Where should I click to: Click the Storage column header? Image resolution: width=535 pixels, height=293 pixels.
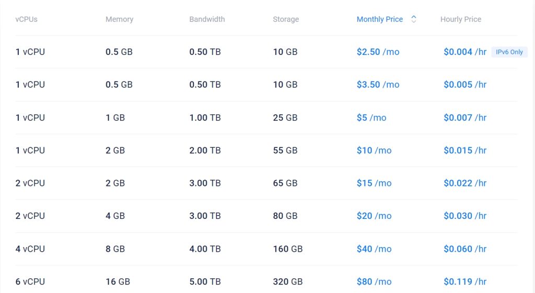point(286,19)
